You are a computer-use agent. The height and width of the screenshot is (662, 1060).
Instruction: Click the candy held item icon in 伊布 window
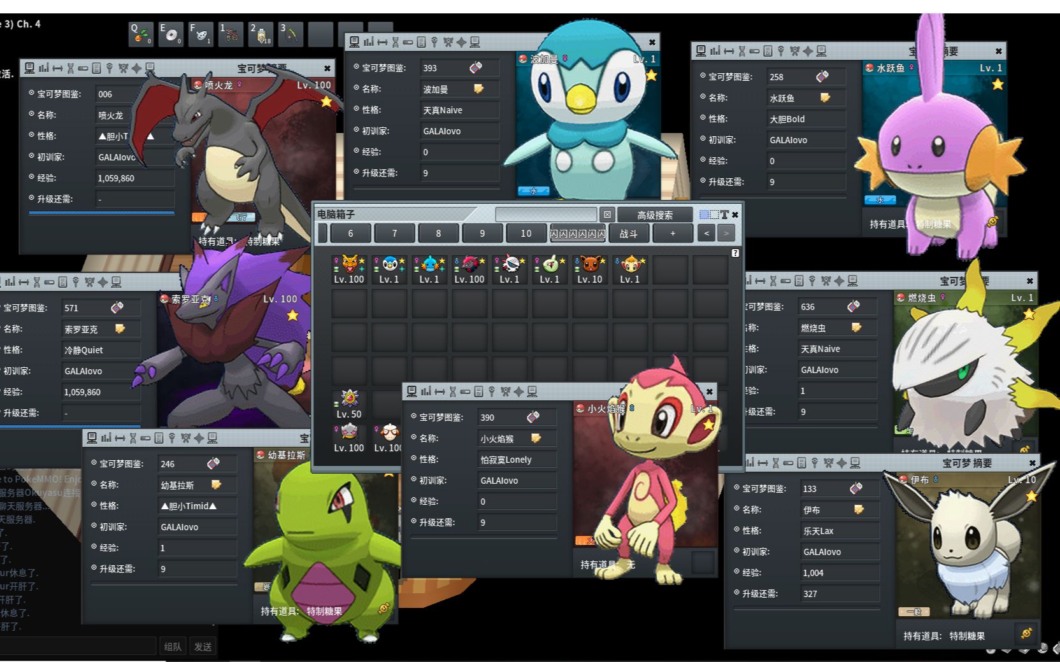pyautogui.click(x=1026, y=633)
